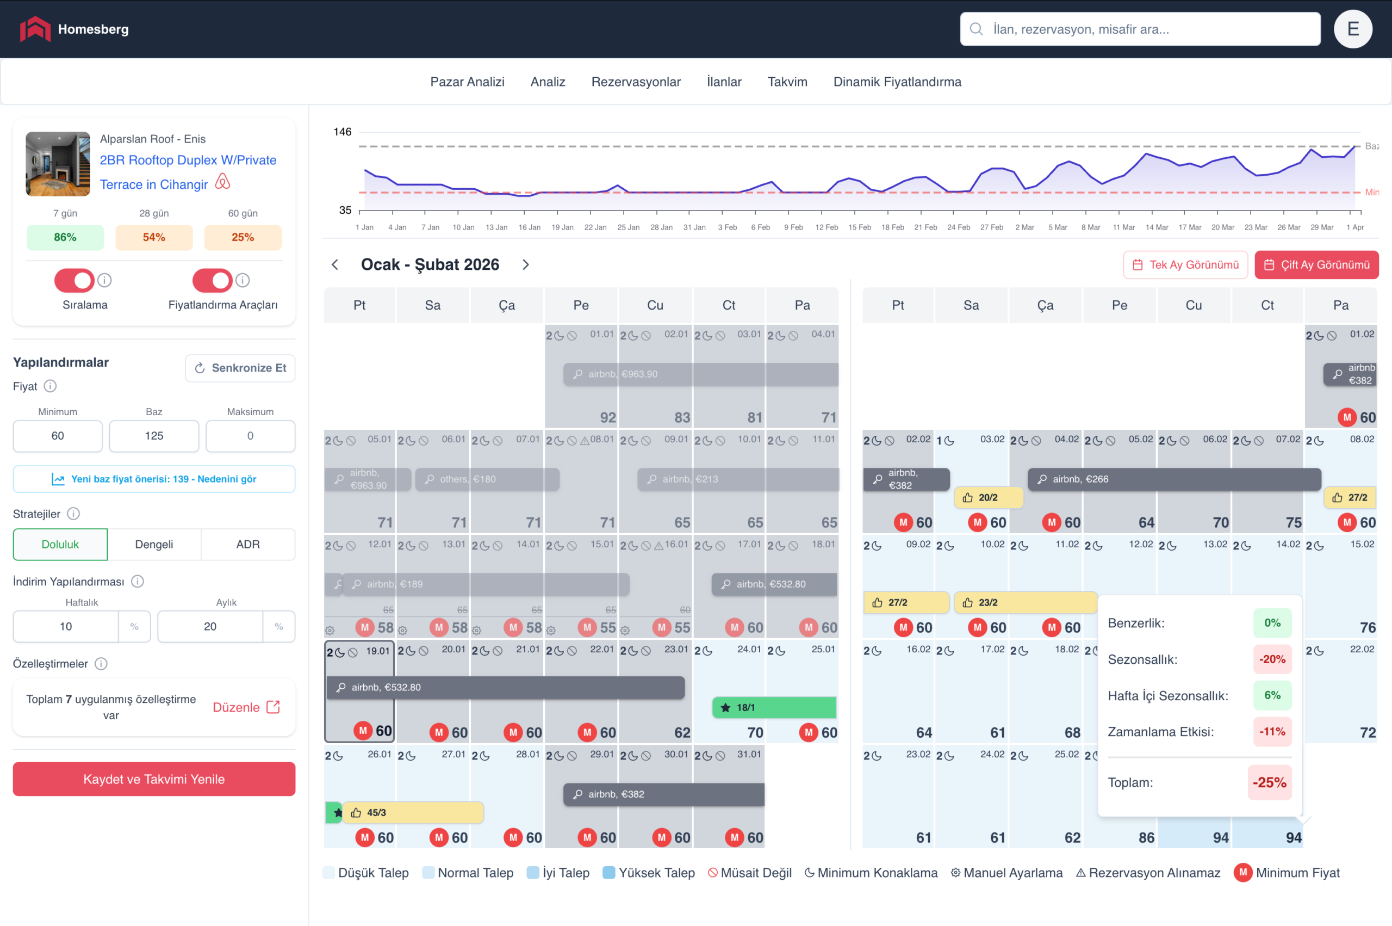Go to previous month with left chevron
The height and width of the screenshot is (926, 1392).
click(335, 264)
